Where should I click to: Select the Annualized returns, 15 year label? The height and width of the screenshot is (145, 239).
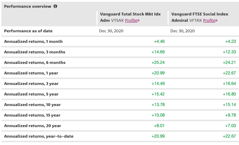coord(32,115)
